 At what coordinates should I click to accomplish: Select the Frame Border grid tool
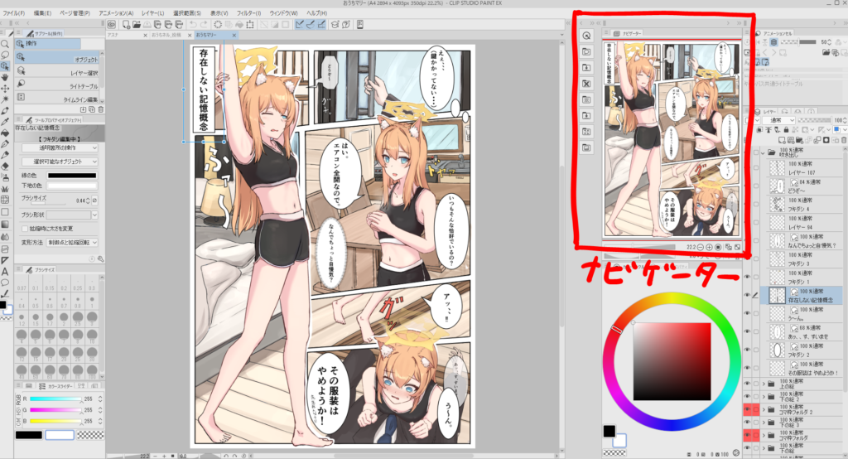coord(5,249)
